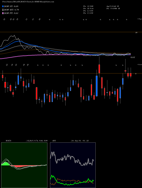This screenshot has width=142, height=188.
Task: Click the chart title for IMMR MunafaSutra.com
Action: [x=28, y=2]
